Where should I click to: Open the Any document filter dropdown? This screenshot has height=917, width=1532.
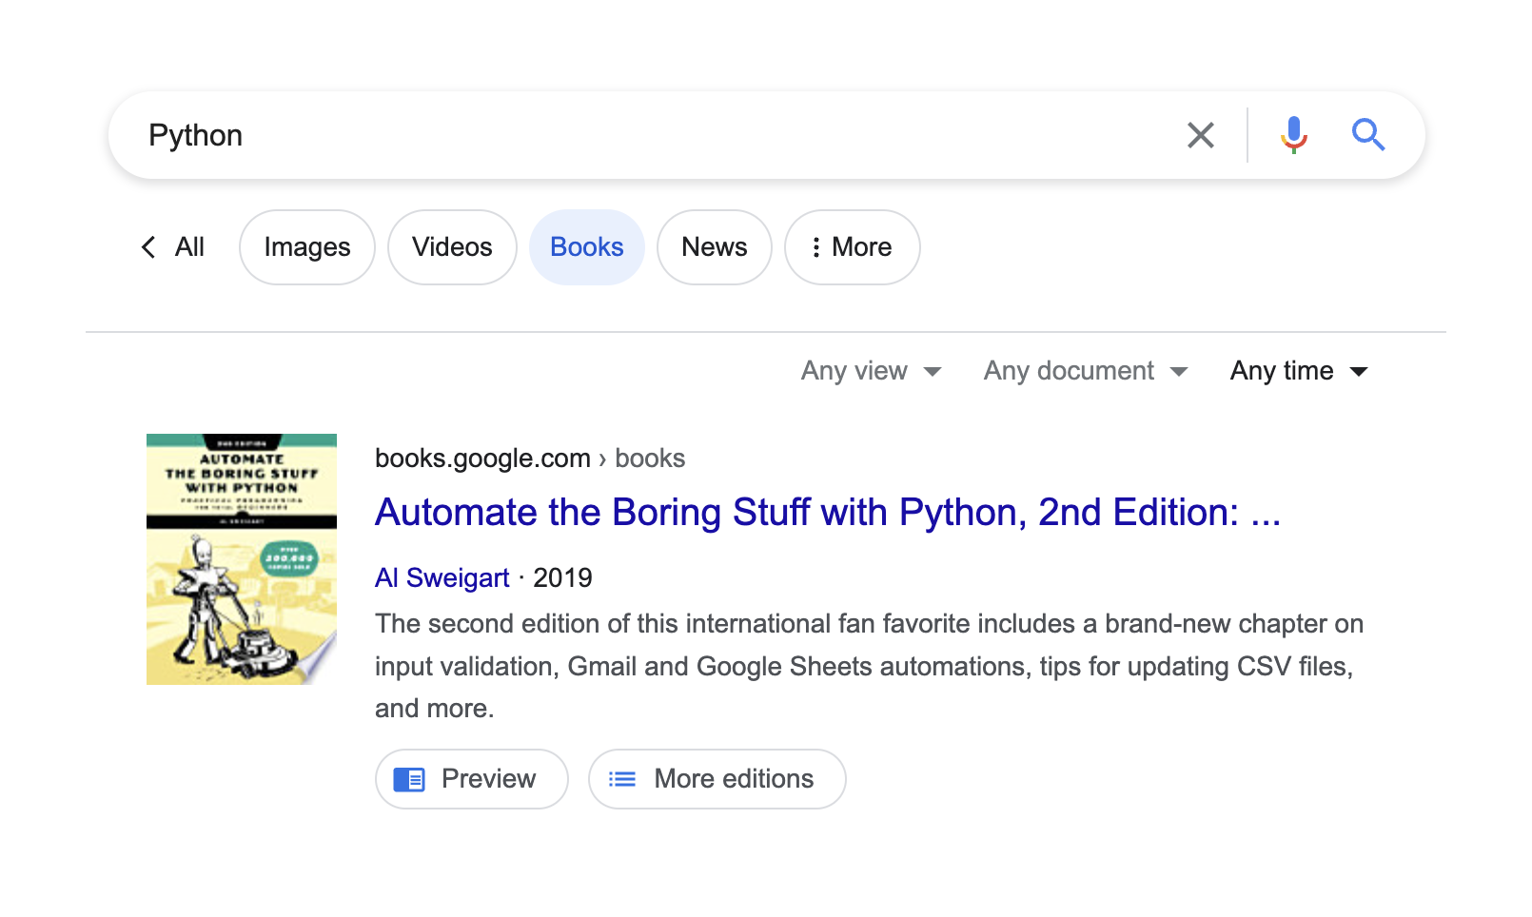[x=1085, y=371]
